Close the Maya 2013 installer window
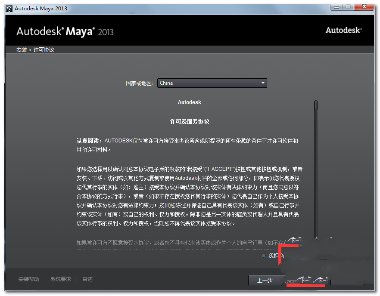This screenshot has height=296, width=380. coord(364,7)
